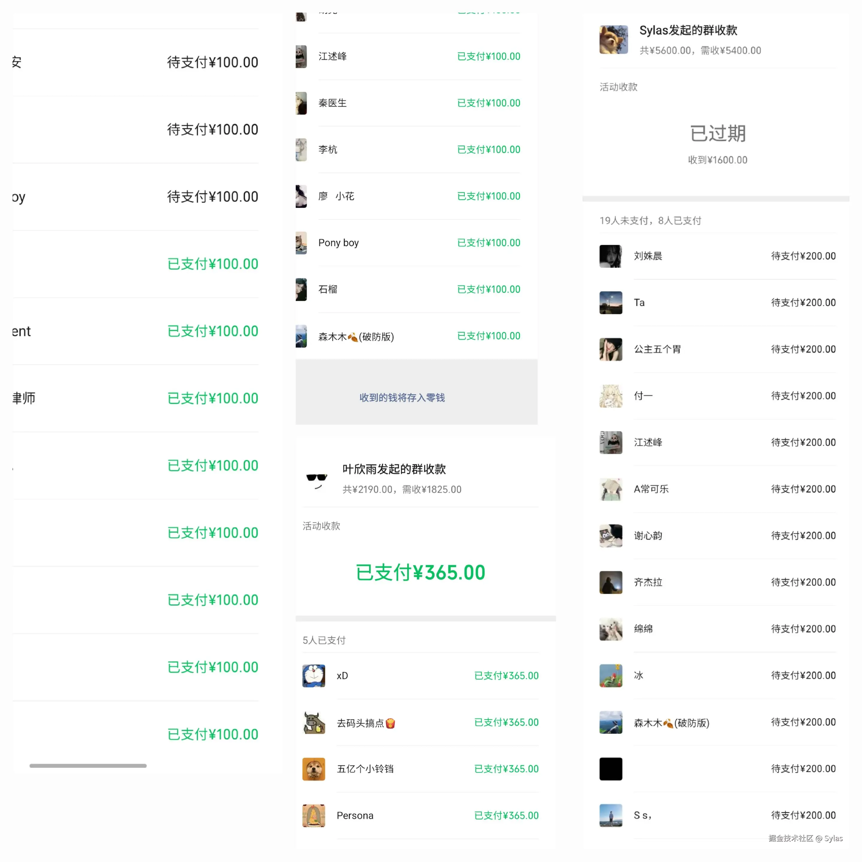This screenshot has height=862, width=862.
Task: Select 江述峰 pending ¥200.00 row
Action: coord(717,443)
